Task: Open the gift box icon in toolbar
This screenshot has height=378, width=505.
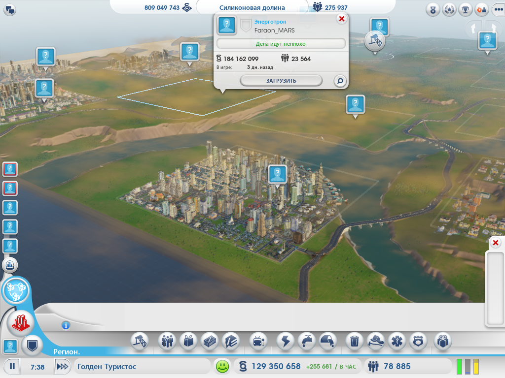Action: click(443, 341)
